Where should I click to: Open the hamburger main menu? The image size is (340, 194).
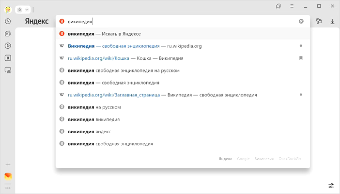pyautogui.click(x=292, y=6)
